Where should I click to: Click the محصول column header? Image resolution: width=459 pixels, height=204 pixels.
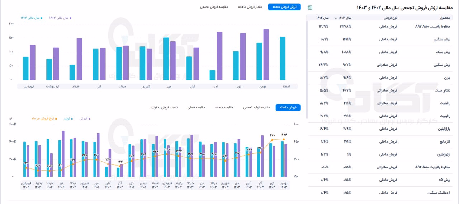(445, 18)
